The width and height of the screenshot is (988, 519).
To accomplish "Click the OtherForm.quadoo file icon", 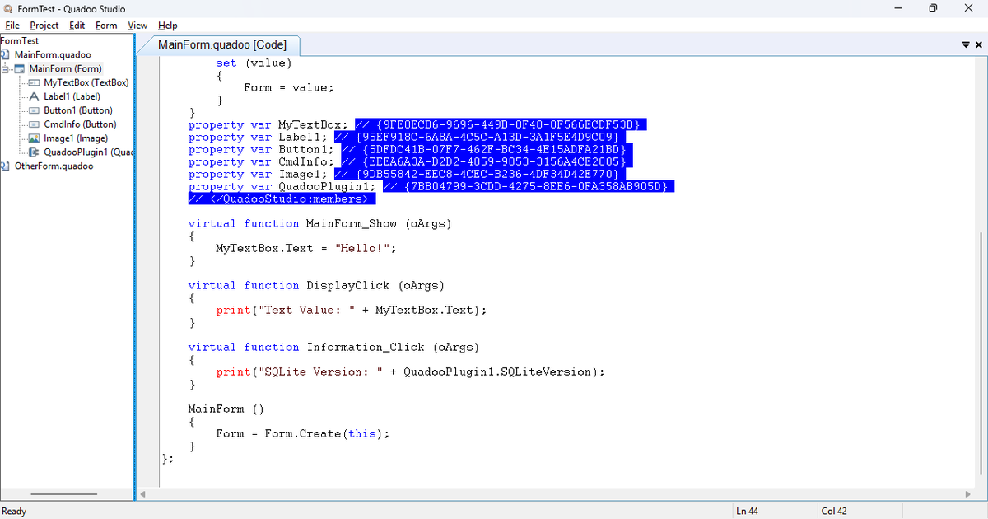I will coord(5,166).
